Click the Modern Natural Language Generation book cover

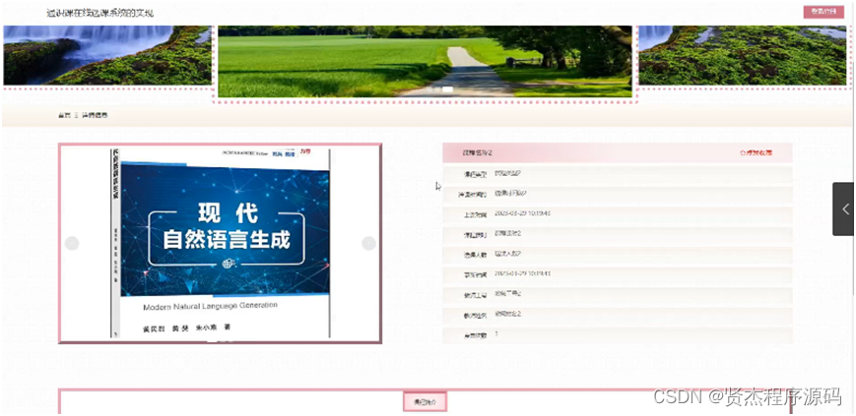pos(221,243)
